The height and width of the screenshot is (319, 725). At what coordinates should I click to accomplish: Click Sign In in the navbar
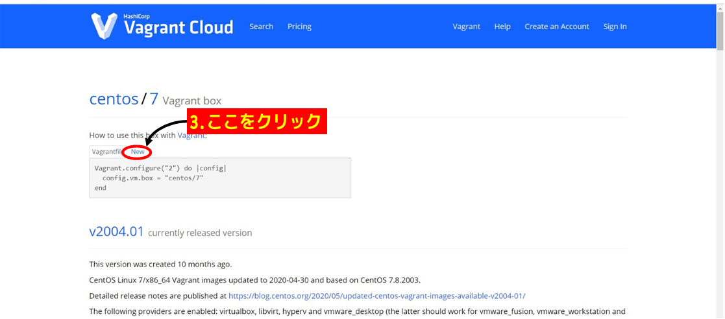click(x=615, y=27)
